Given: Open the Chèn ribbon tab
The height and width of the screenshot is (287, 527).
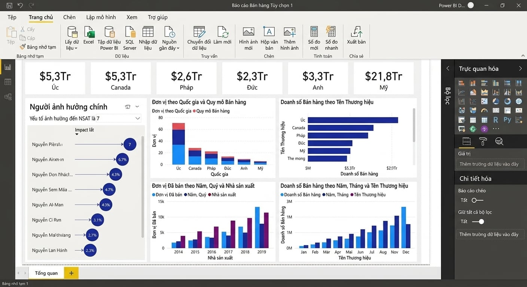Looking at the screenshot, I should pos(69,17).
